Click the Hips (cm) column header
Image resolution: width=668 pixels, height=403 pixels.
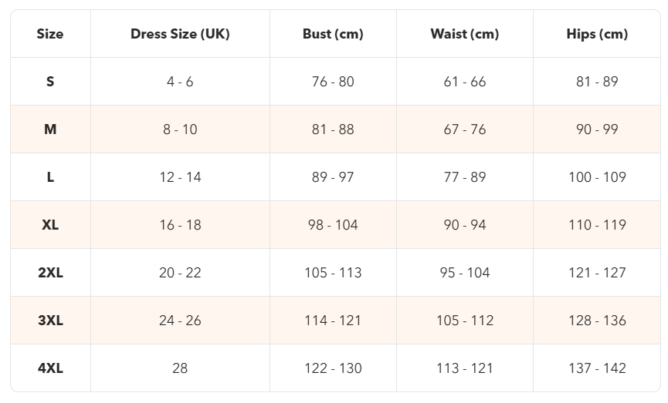pos(597,34)
